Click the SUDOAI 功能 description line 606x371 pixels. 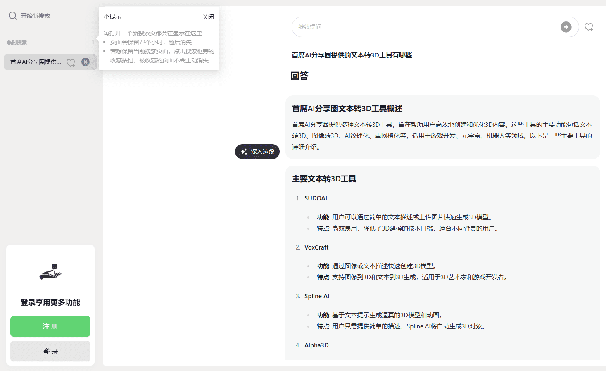[x=405, y=217]
